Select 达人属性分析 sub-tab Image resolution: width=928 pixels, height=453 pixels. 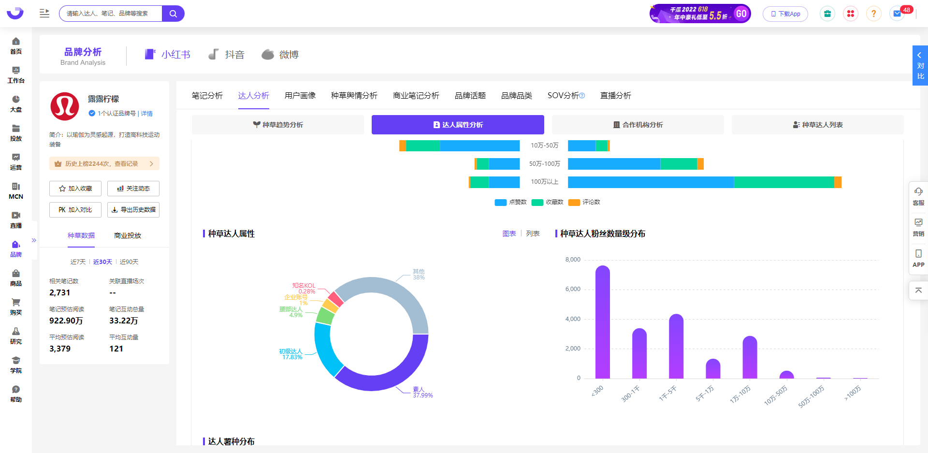tap(458, 125)
